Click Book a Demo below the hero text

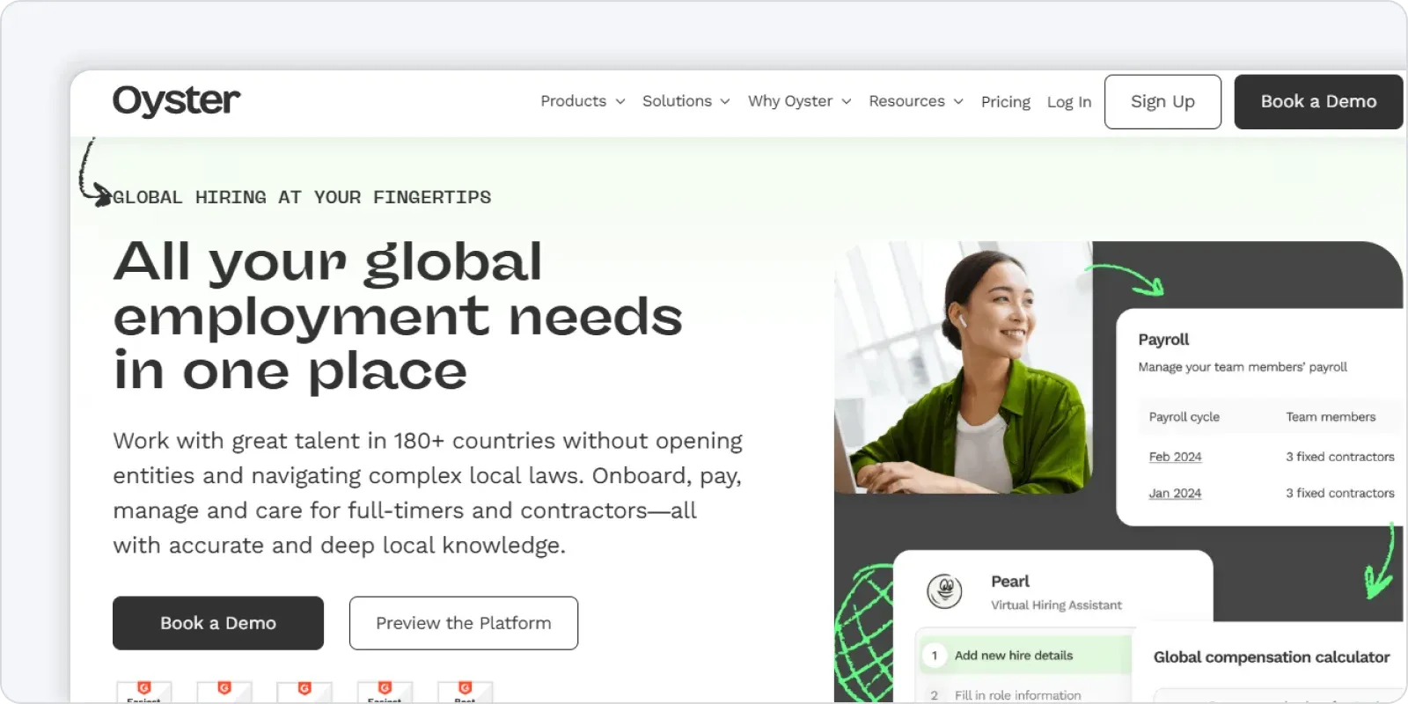[218, 623]
